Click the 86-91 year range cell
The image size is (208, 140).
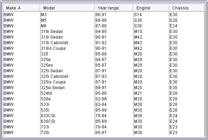[114, 15]
